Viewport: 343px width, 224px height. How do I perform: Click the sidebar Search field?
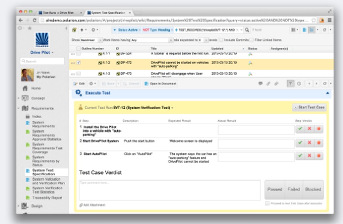click(42, 61)
